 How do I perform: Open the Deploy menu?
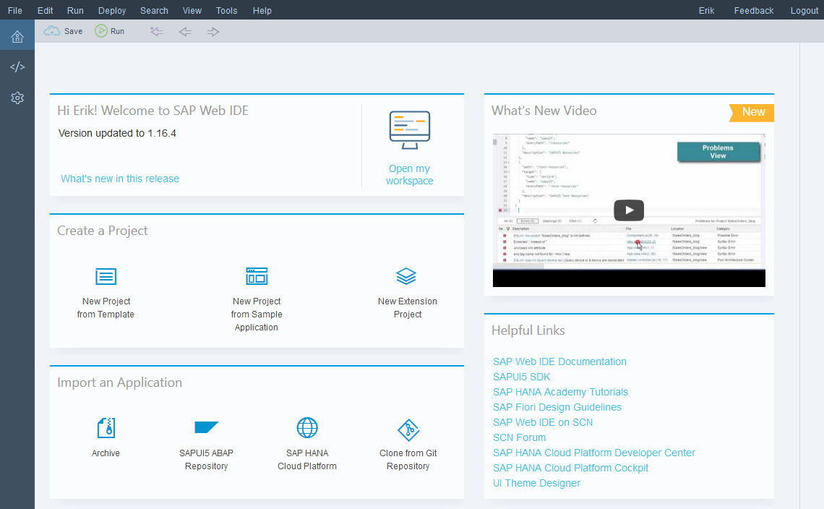[x=112, y=11]
